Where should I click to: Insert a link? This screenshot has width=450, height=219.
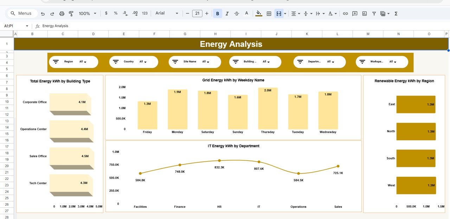(x=346, y=13)
